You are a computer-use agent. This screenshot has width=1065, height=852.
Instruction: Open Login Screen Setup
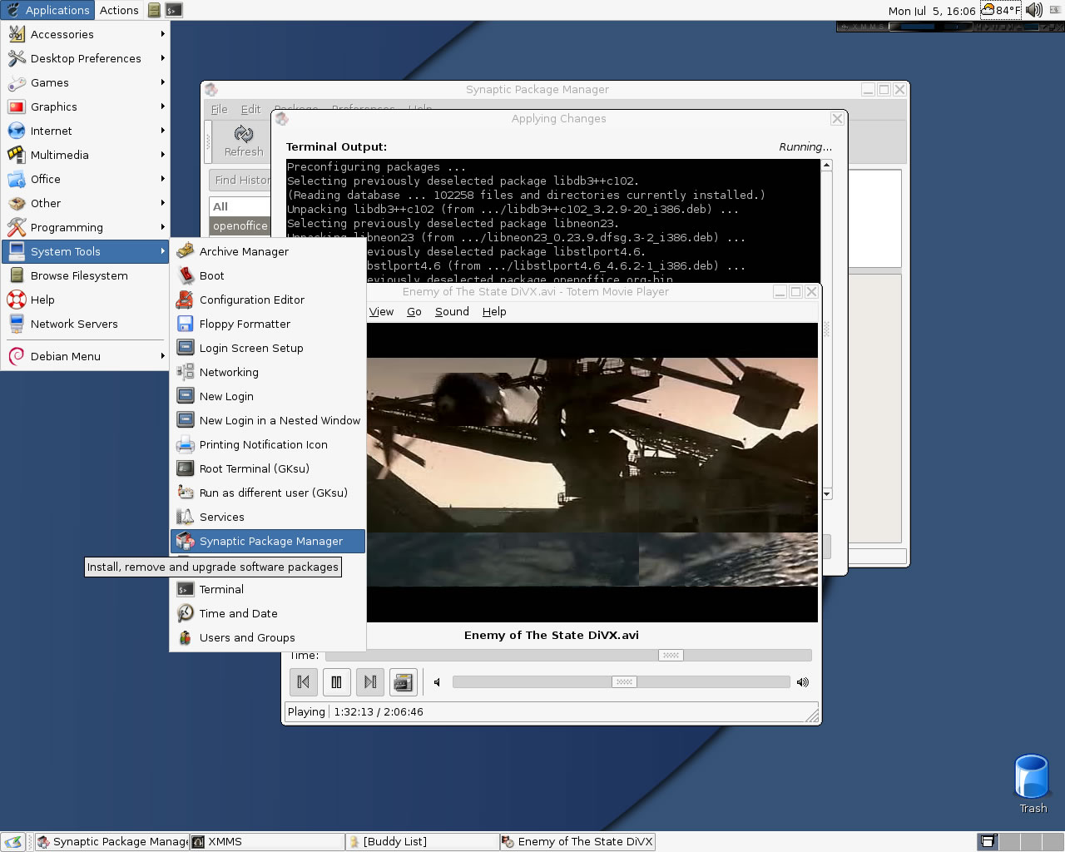pos(268,348)
